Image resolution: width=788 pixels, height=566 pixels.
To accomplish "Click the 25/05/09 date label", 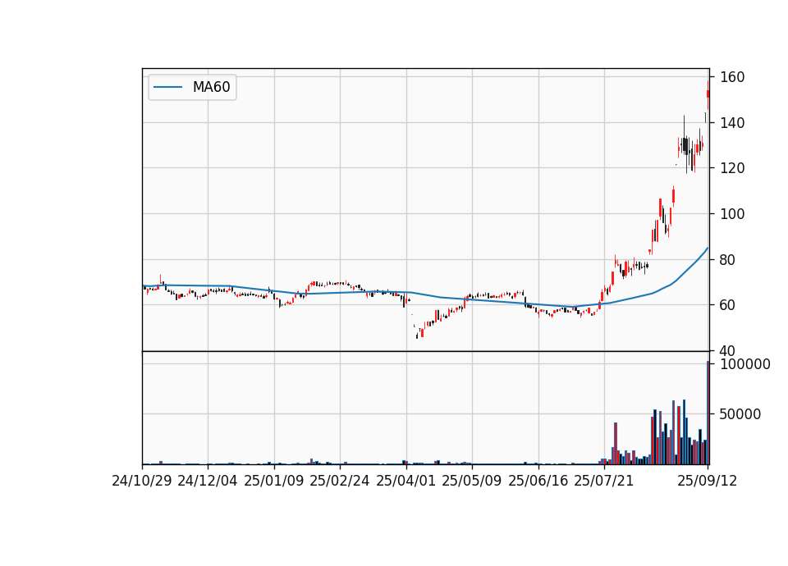I will 472,481.
